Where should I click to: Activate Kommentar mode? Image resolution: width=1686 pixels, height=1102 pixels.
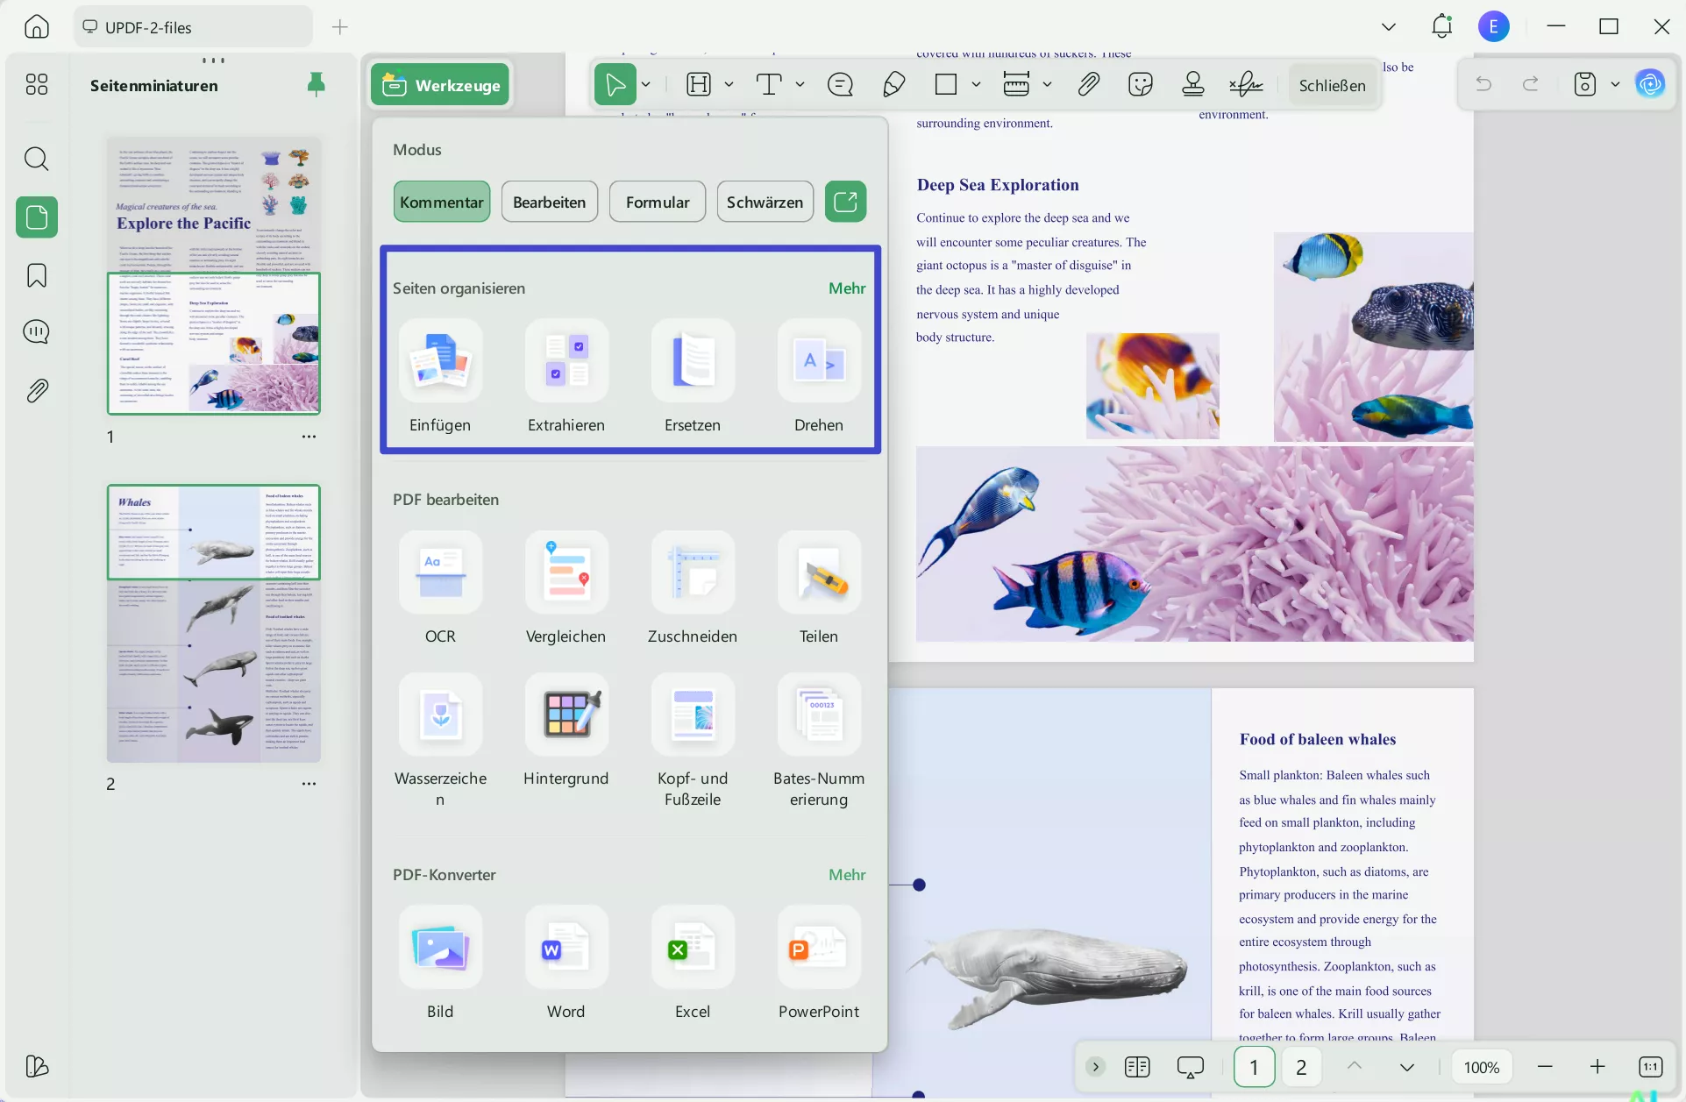[441, 202]
